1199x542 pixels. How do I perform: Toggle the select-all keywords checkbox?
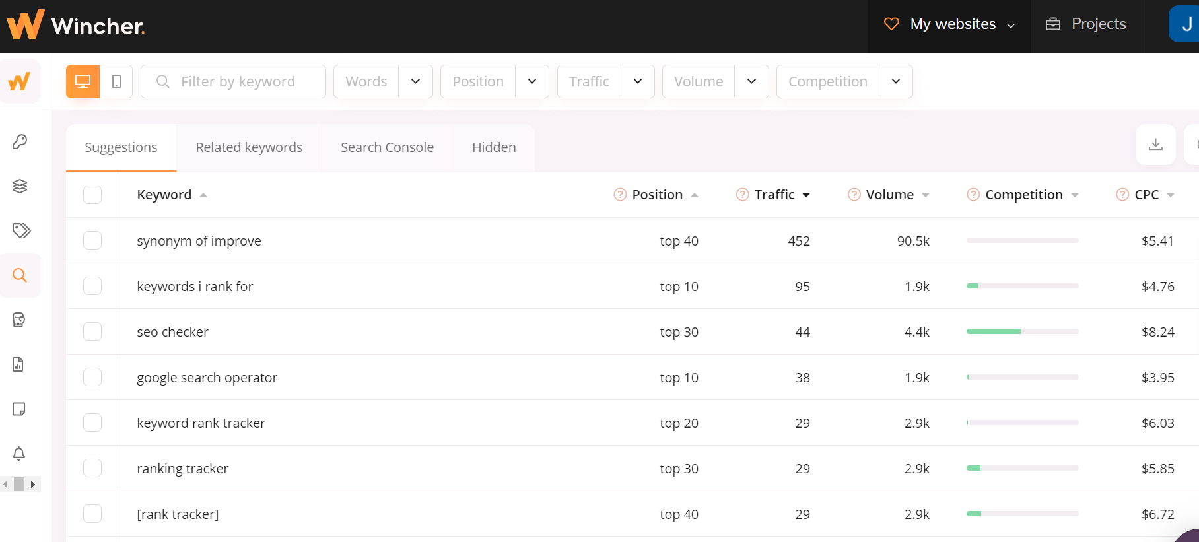pyautogui.click(x=92, y=195)
